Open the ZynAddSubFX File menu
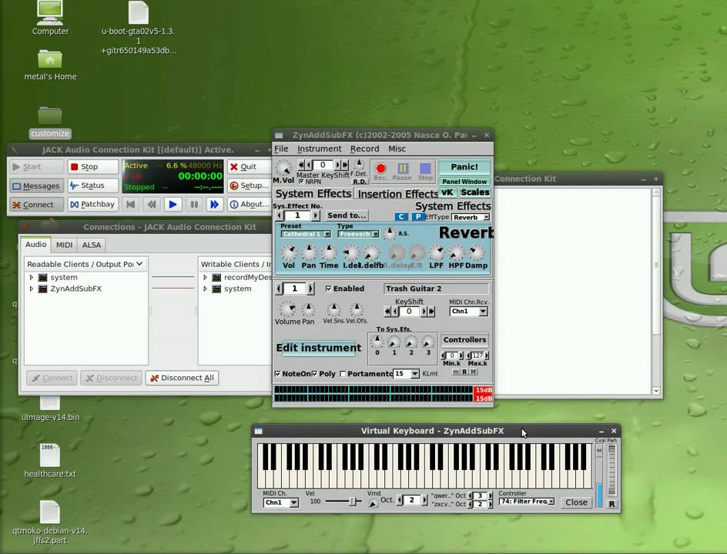Viewport: 727px width, 554px height. tap(281, 149)
